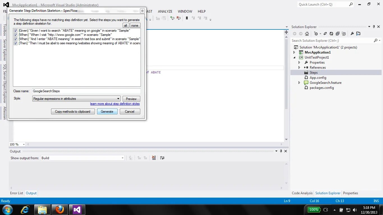Uncheck the 'When I visit google.com' step
Image resolution: width=383 pixels, height=215 pixels.
16,35
